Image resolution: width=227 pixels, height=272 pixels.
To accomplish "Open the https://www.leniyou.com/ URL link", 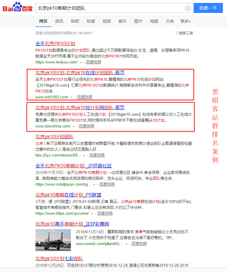I will click(x=57, y=62).
